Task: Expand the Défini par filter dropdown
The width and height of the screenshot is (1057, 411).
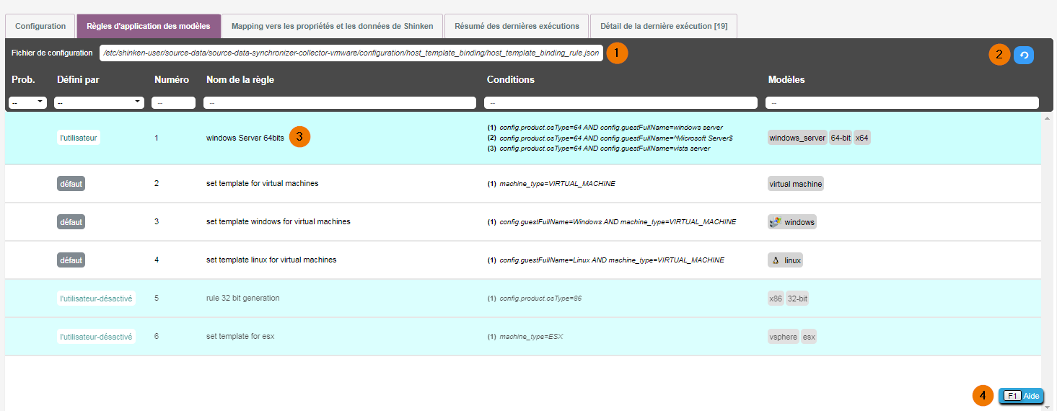Action: [x=99, y=103]
